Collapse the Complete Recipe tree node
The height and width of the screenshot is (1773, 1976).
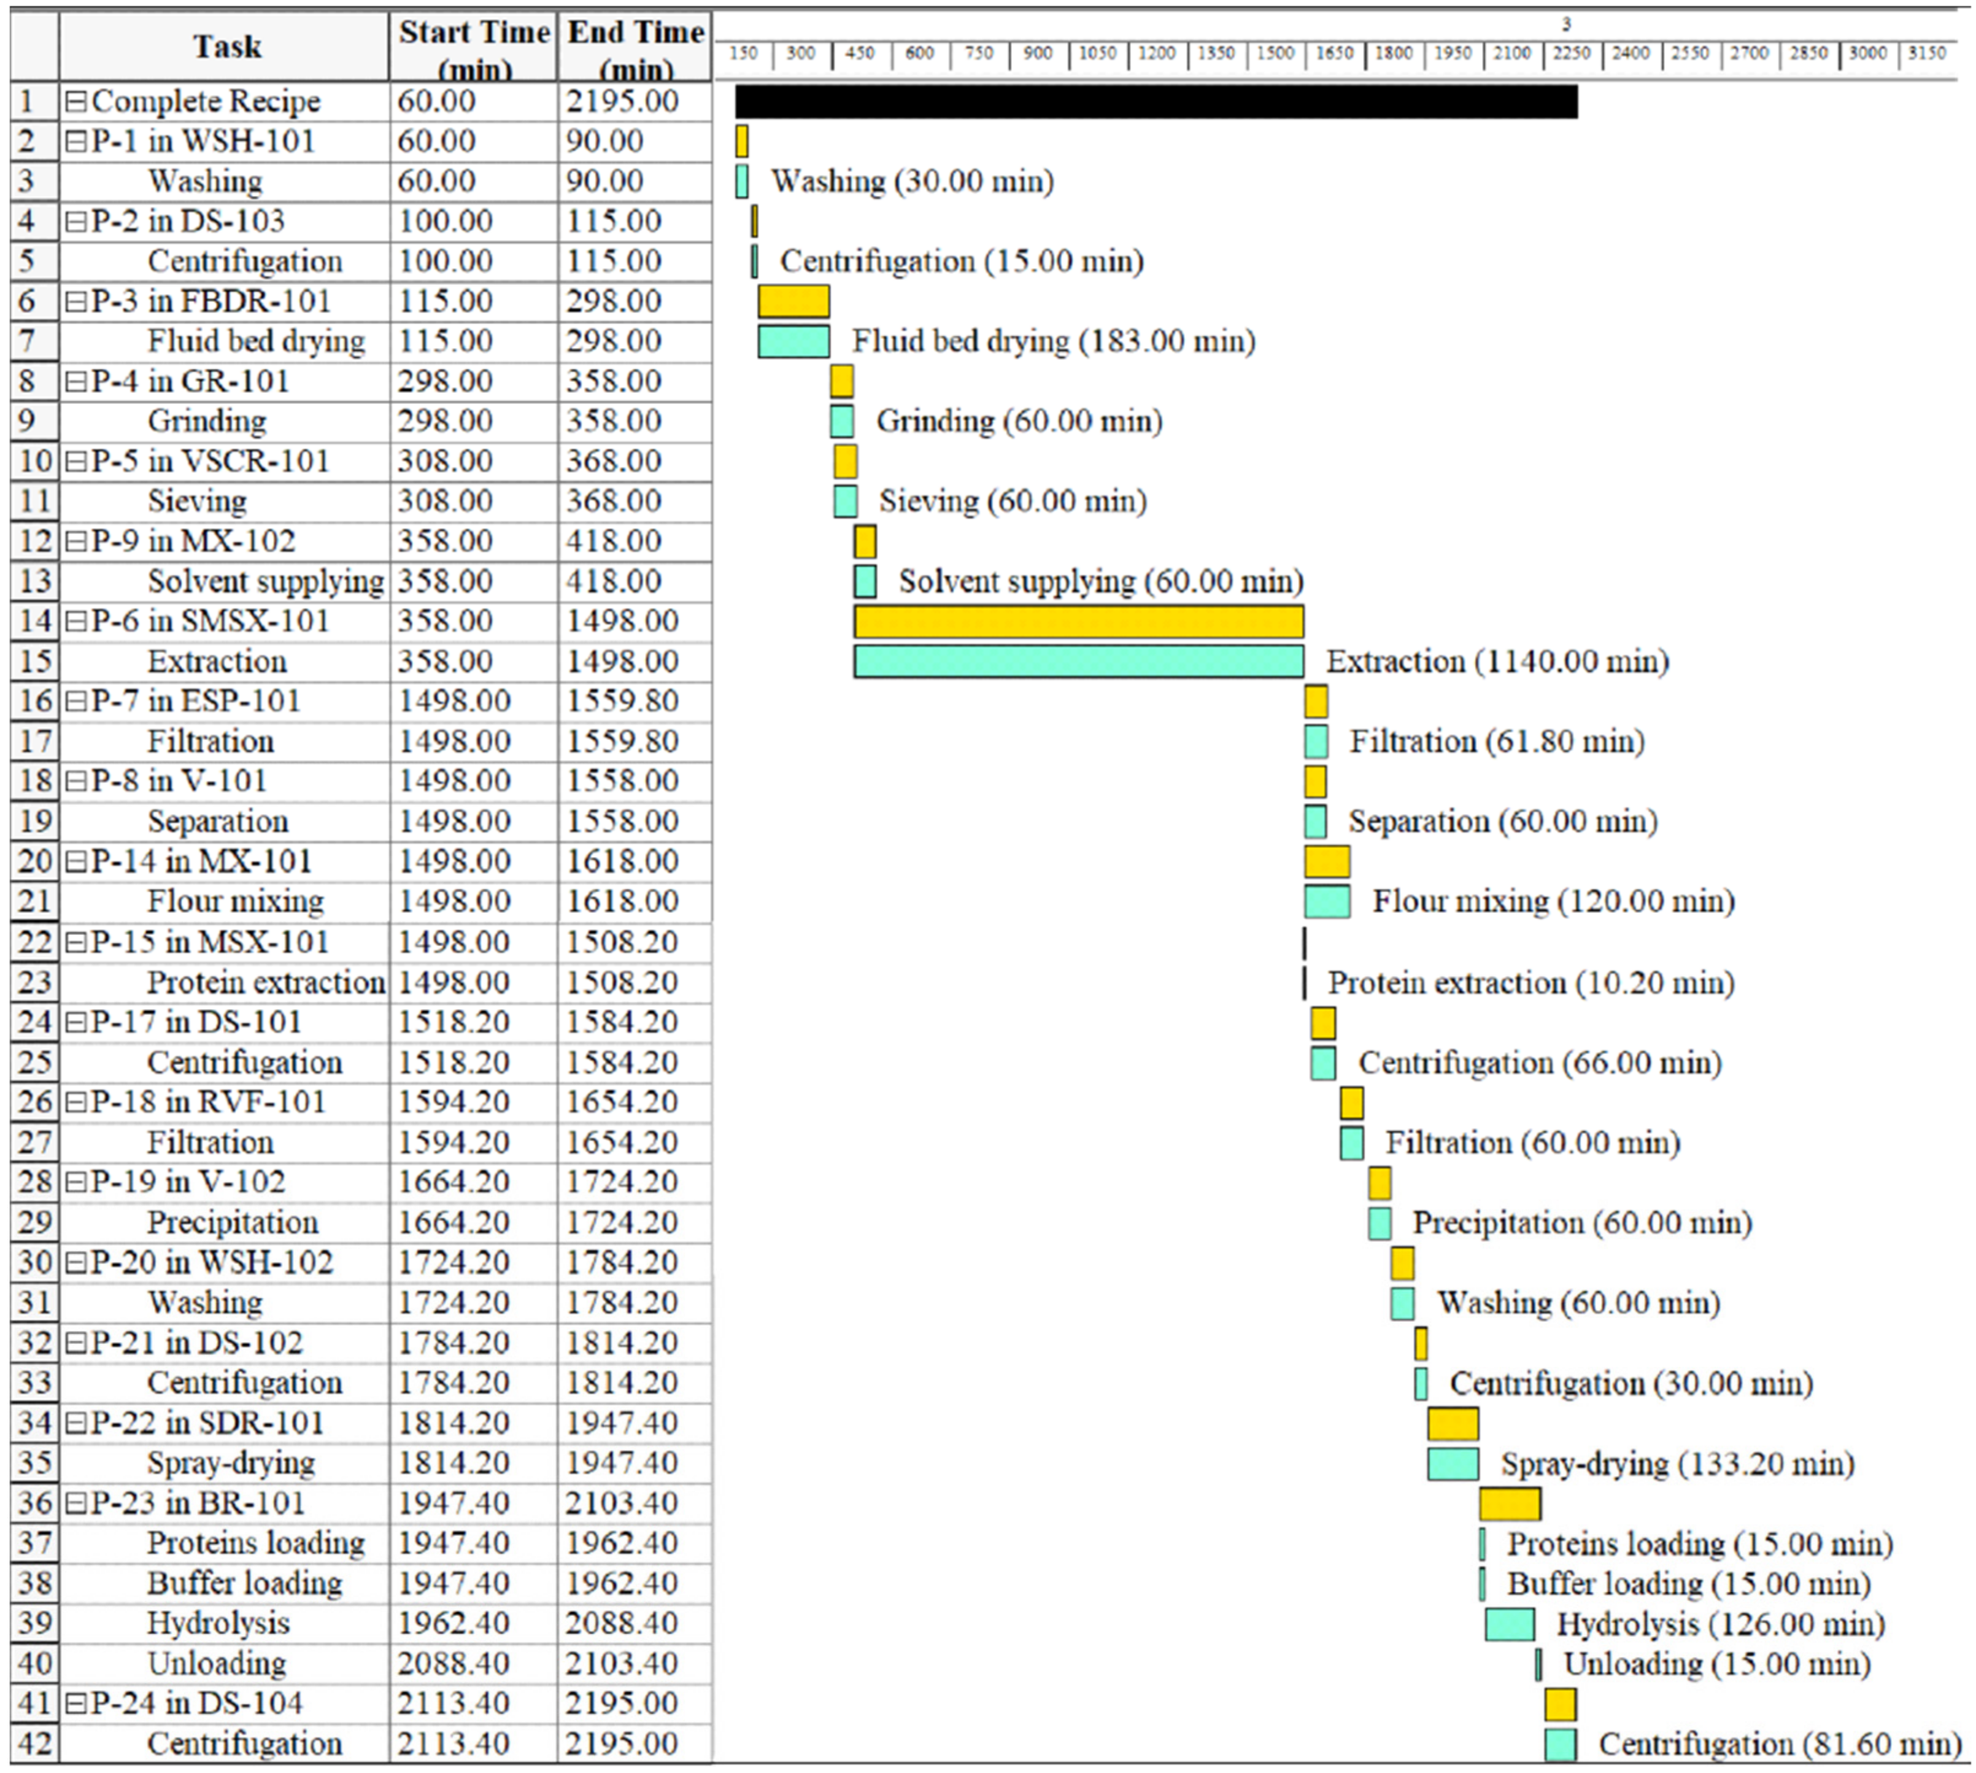coord(76,101)
